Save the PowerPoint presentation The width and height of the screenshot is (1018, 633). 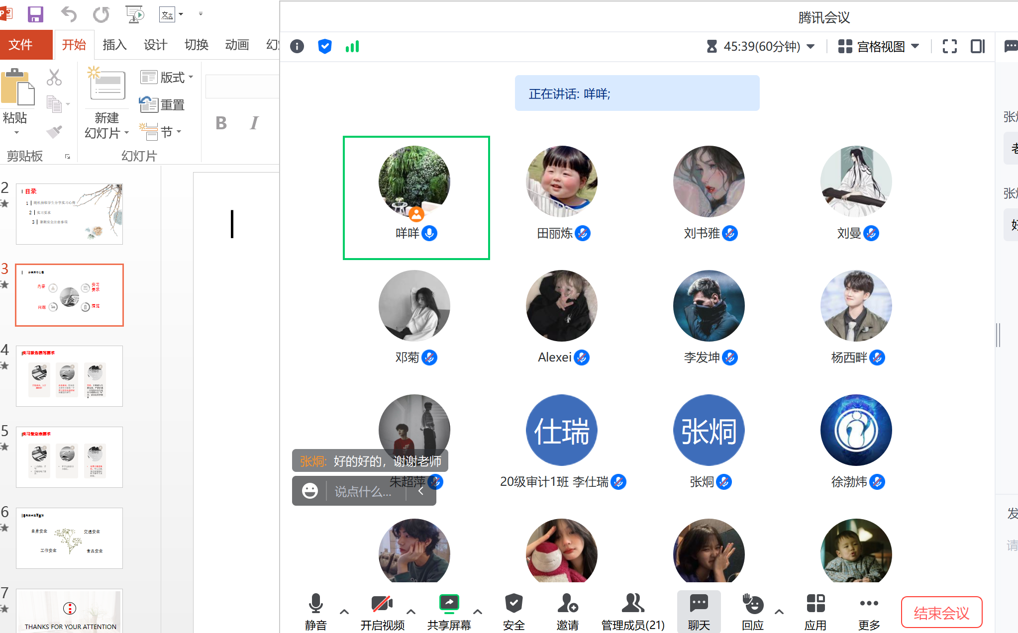coord(35,14)
